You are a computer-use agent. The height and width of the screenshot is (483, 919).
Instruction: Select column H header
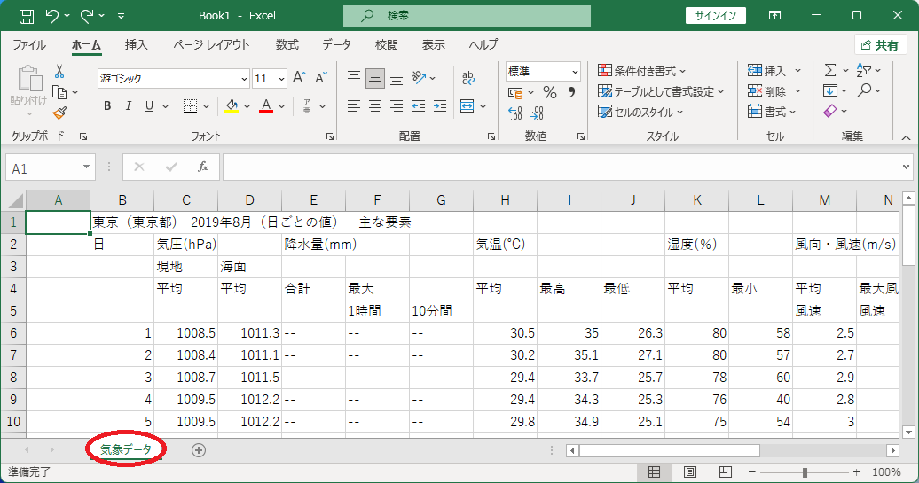click(x=505, y=200)
